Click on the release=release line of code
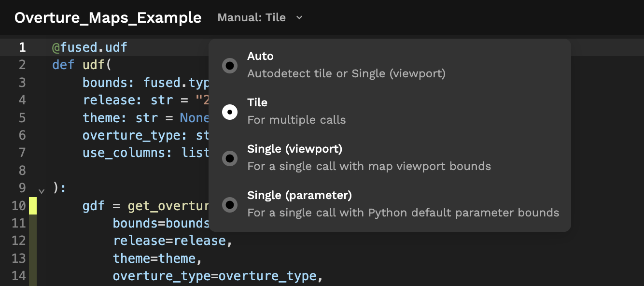 172,241
